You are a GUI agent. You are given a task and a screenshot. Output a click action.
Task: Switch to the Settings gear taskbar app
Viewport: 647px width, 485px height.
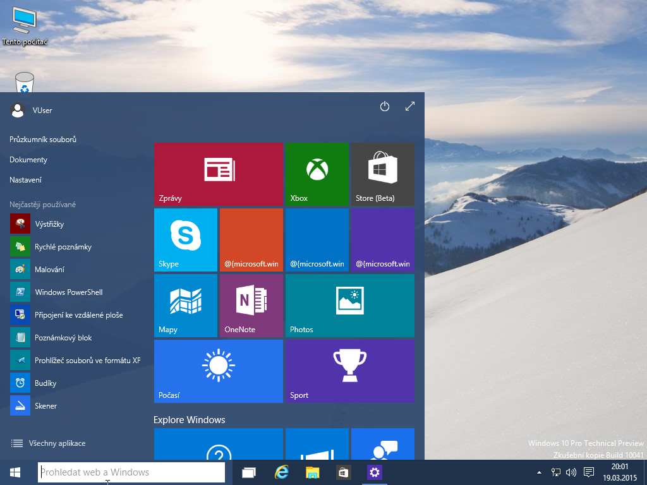tap(375, 472)
